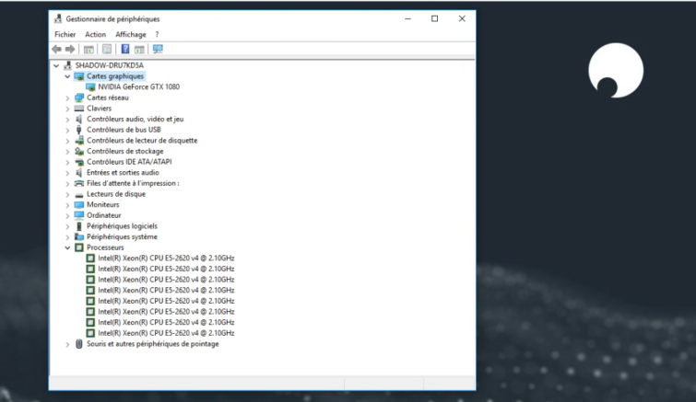Open Properties from the toolbar icon

point(107,49)
